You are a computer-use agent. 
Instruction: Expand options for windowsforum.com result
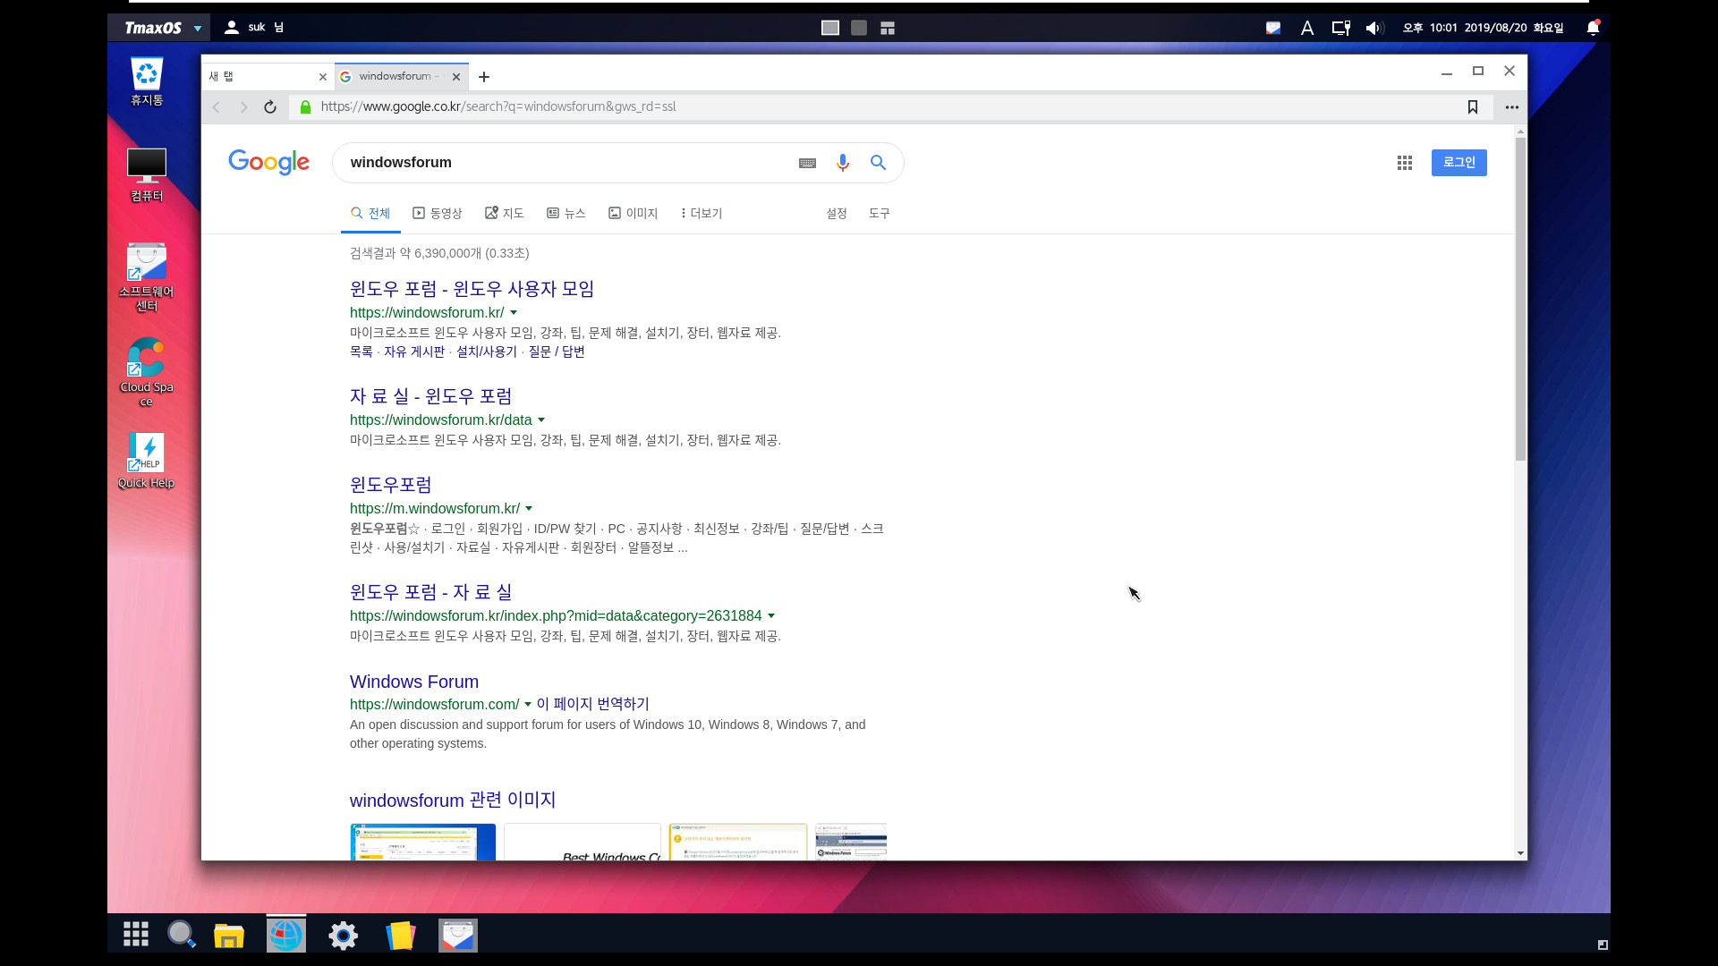point(528,705)
